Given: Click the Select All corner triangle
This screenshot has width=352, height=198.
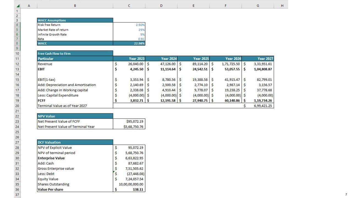Looking at the screenshot, I should click(x=18, y=6).
